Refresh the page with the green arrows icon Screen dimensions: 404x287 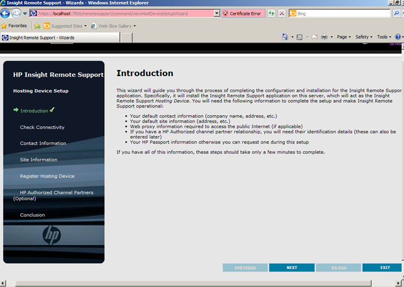tap(271, 14)
